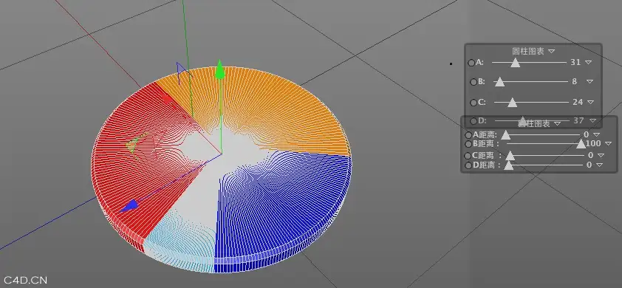Toggle keyframe circle beside B距离
This screenshot has width=622, height=288.
[468, 144]
